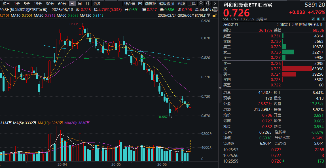Click 买一 bid price 0.726
326x168 pixels.
(x=276, y=63)
